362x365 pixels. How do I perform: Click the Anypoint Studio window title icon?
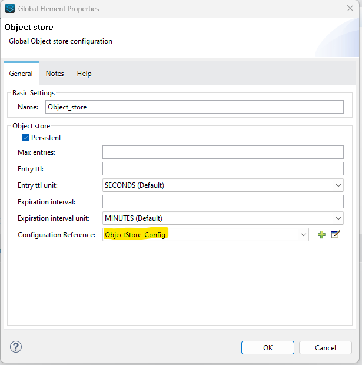[10, 9]
